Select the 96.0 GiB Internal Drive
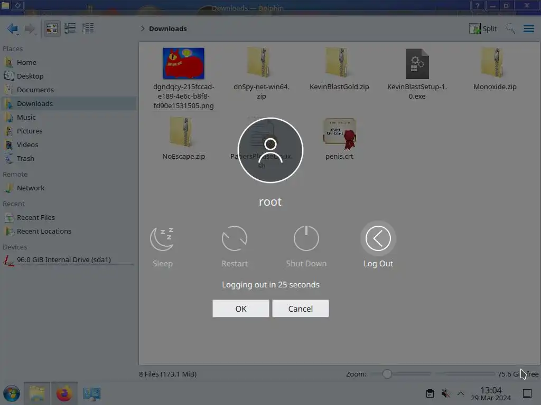The image size is (541, 405). point(68,260)
